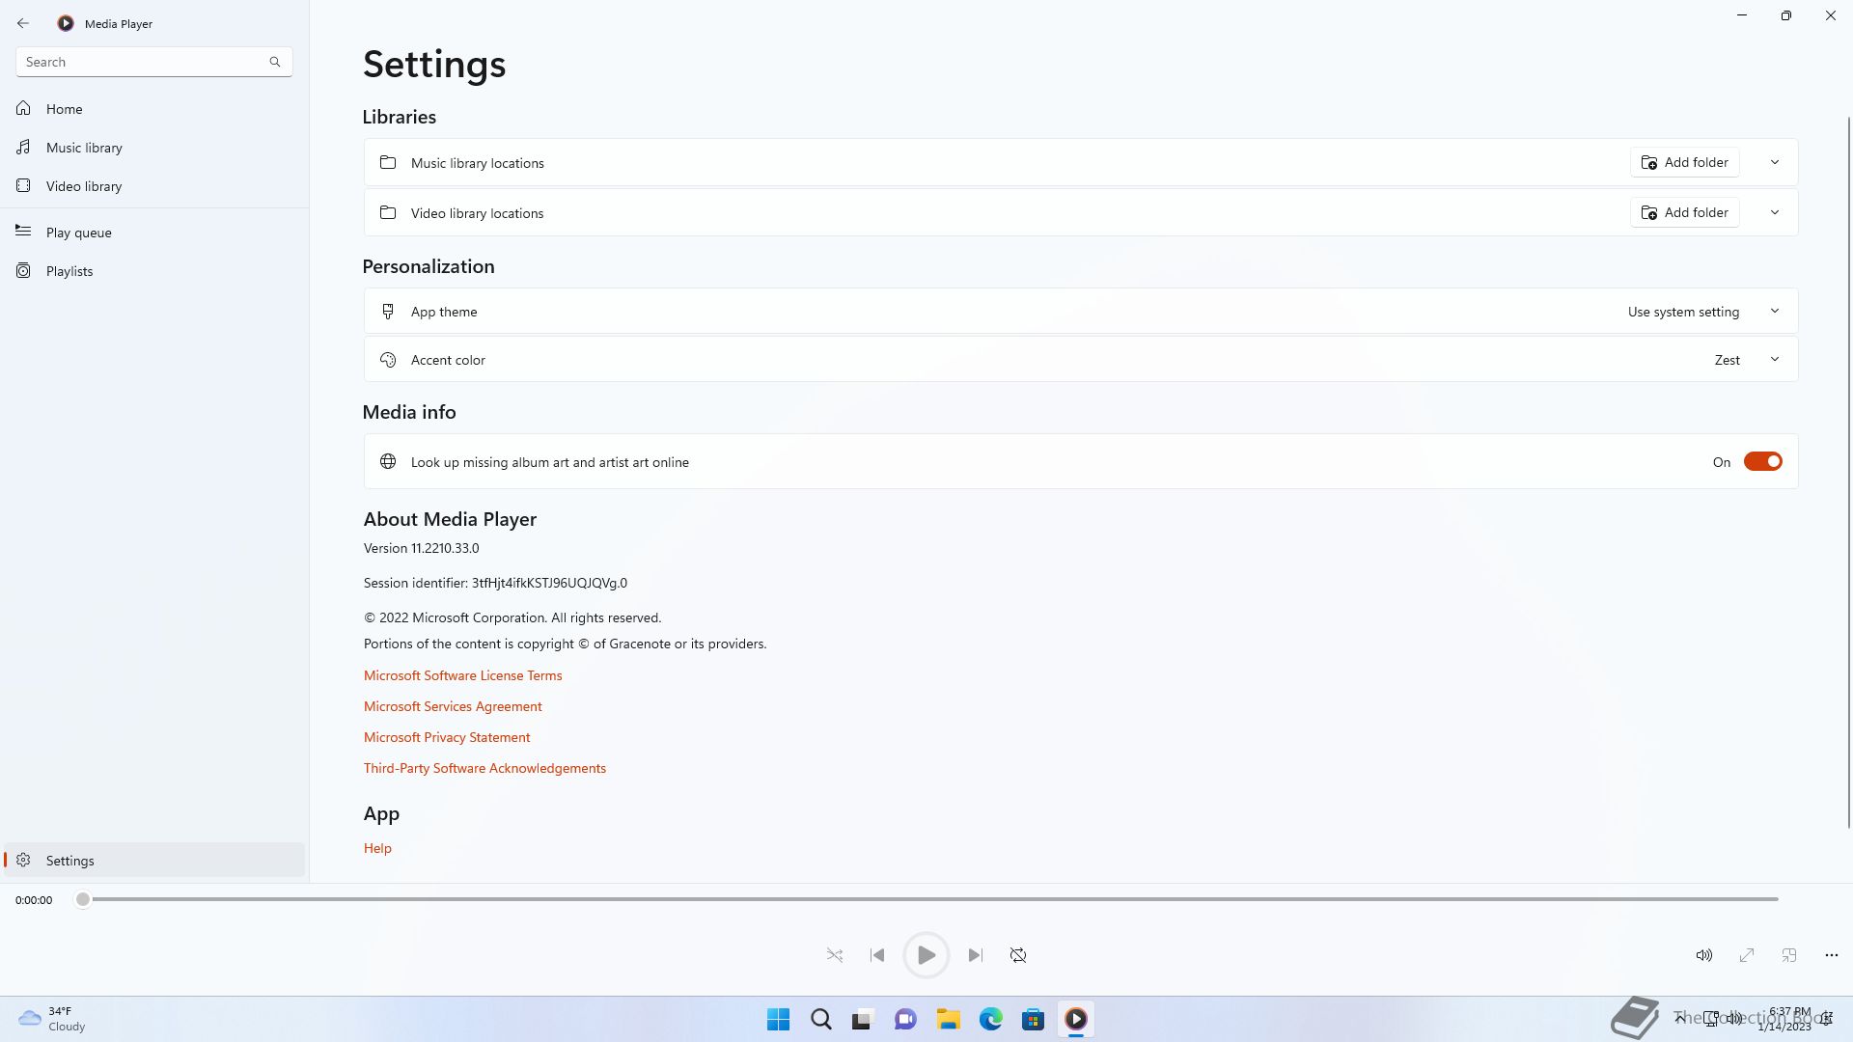This screenshot has height=1042, width=1853.
Task: Open the Help link
Action: point(377,848)
